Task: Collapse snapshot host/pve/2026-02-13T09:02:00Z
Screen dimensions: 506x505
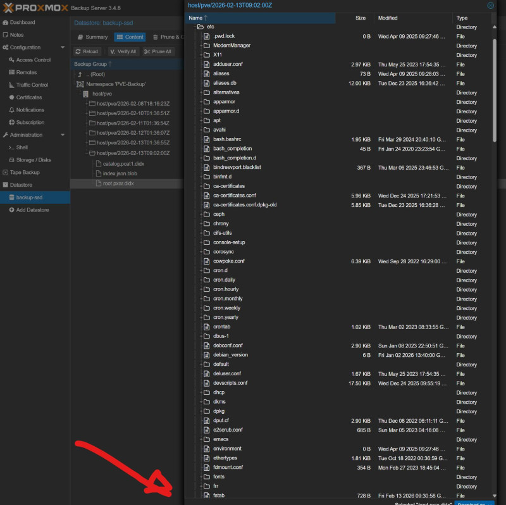Action: pos(87,153)
